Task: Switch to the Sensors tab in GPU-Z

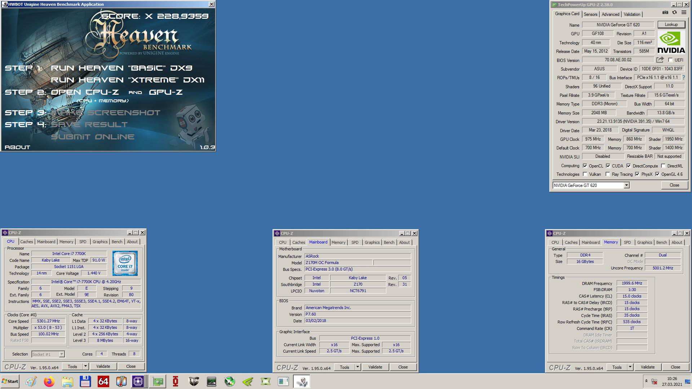Action: pos(590,14)
